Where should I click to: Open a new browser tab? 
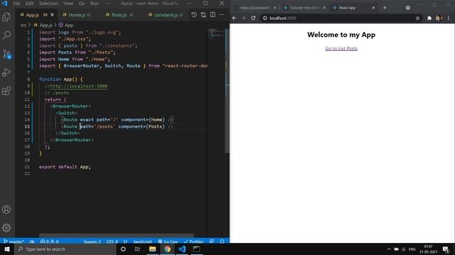[x=385, y=8]
